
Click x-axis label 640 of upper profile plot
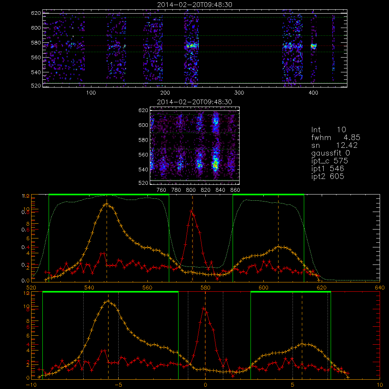(x=380, y=287)
